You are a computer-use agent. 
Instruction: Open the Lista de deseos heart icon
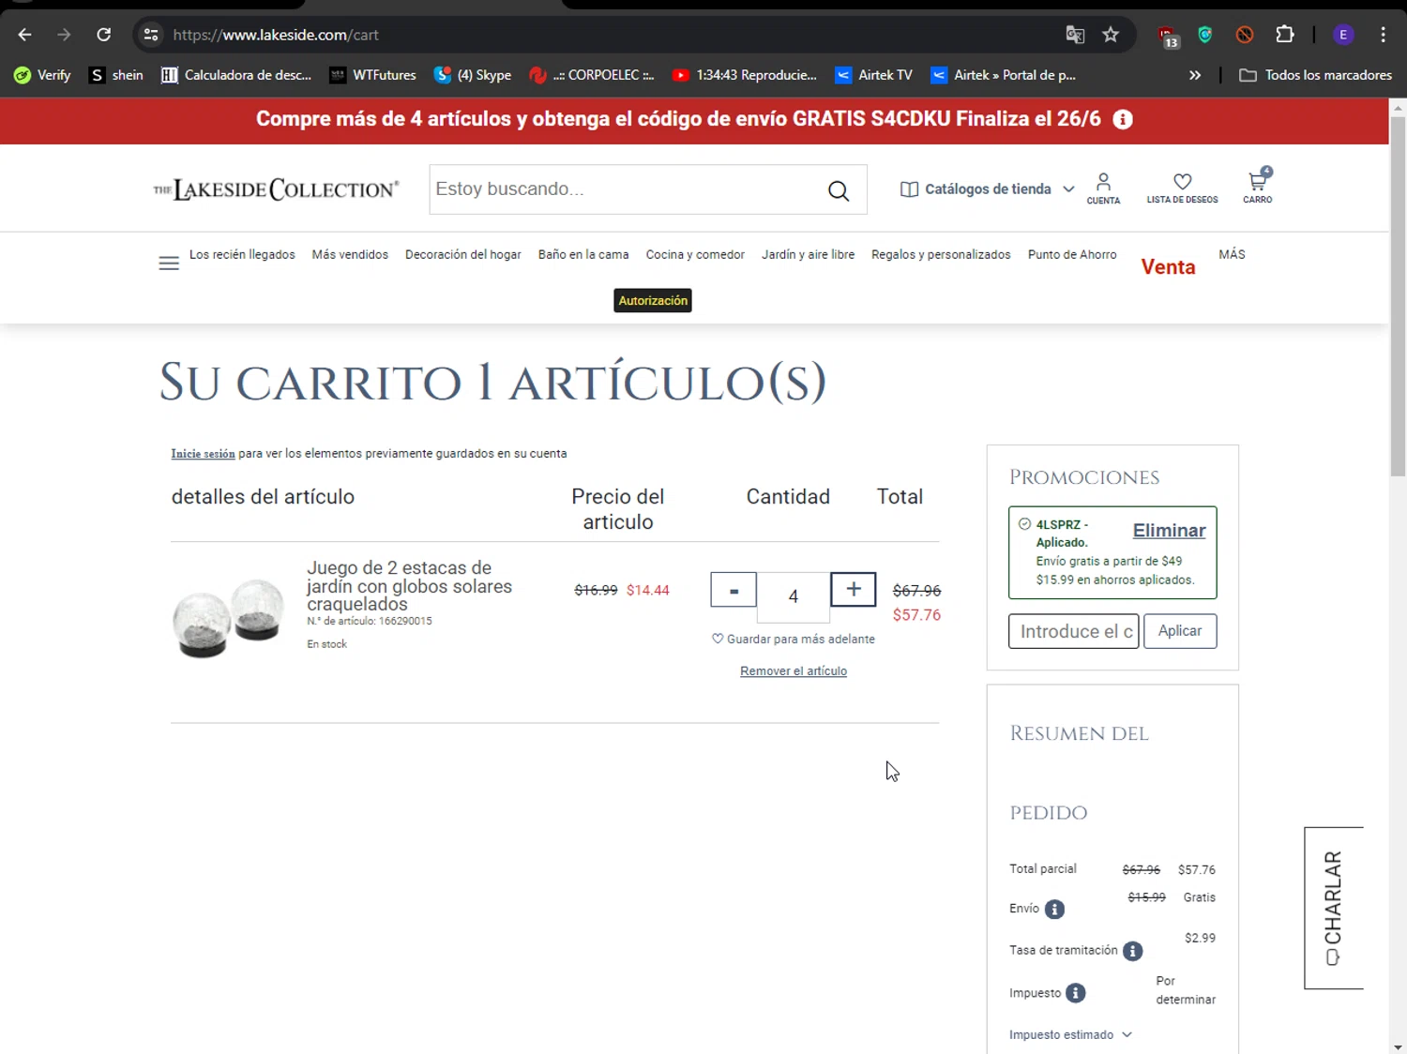1182,188
